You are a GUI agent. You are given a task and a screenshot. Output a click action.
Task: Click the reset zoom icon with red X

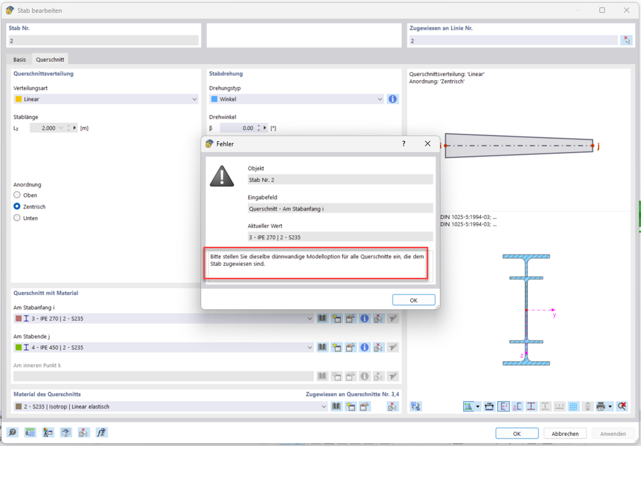pyautogui.click(x=622, y=406)
